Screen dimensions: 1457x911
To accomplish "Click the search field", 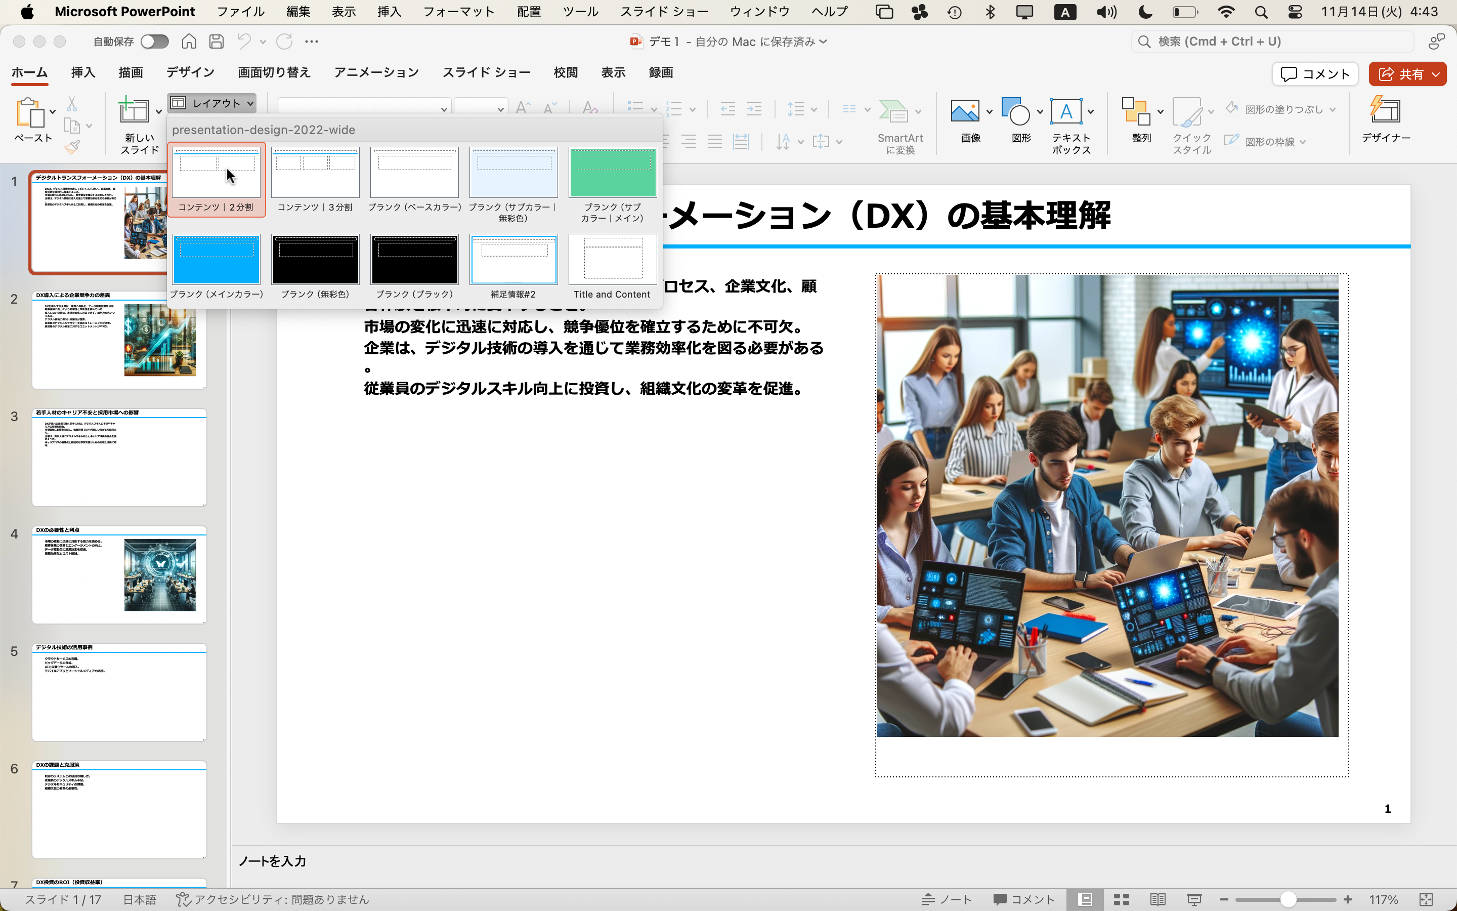I will pos(1272,42).
